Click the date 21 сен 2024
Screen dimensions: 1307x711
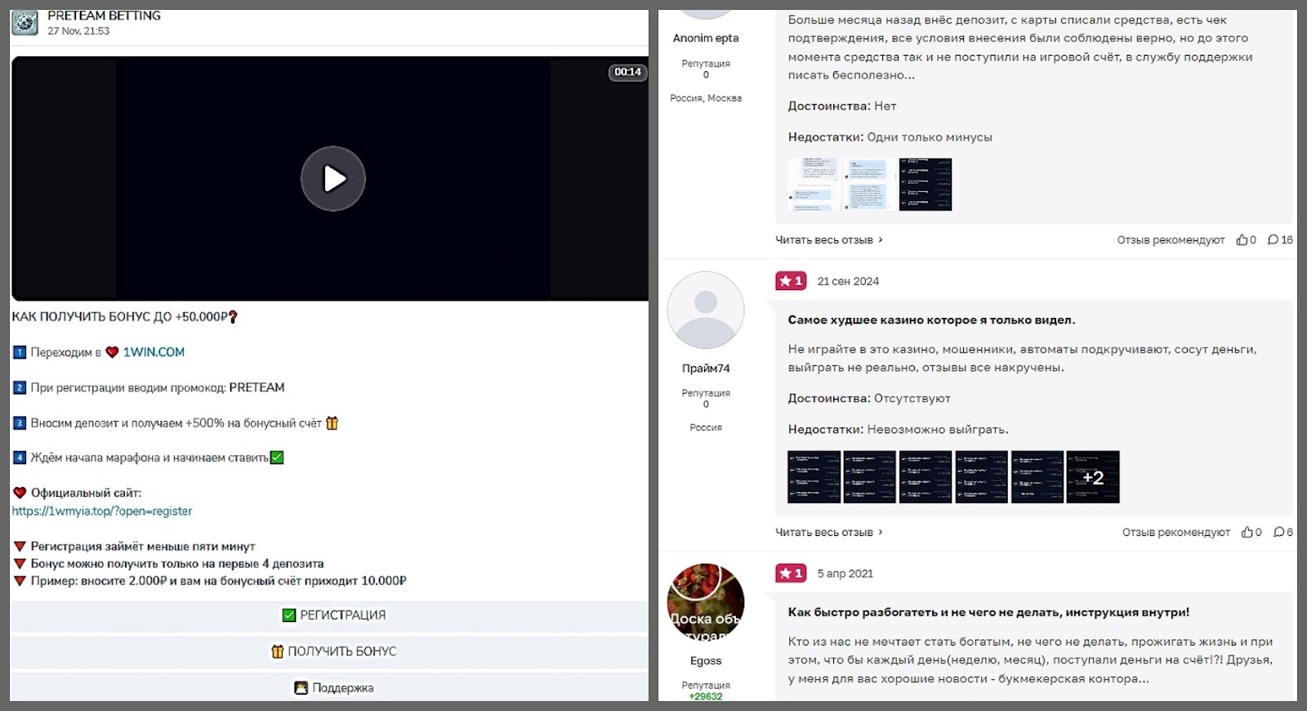848,281
